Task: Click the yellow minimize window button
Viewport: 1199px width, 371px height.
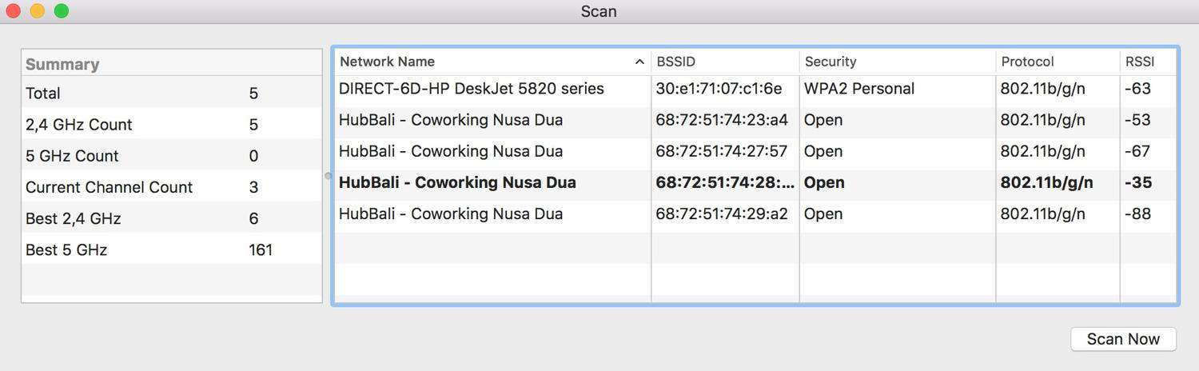Action: pyautogui.click(x=38, y=11)
